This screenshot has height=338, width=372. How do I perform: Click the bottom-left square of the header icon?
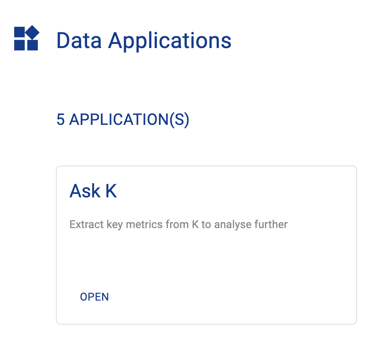[19, 45]
